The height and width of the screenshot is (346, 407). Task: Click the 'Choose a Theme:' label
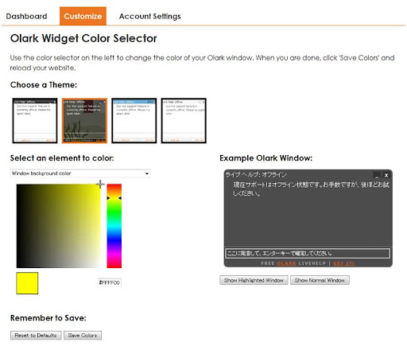pyautogui.click(x=44, y=85)
